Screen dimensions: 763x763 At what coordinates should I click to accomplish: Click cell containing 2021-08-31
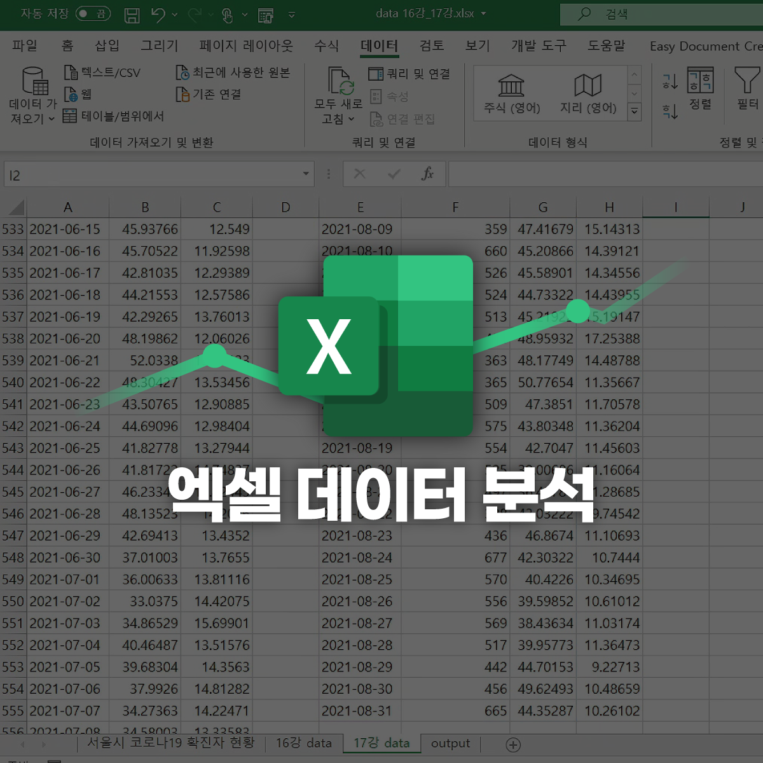coord(359,711)
